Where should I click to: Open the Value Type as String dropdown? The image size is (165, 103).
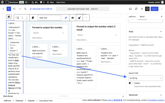[x=145, y=78]
